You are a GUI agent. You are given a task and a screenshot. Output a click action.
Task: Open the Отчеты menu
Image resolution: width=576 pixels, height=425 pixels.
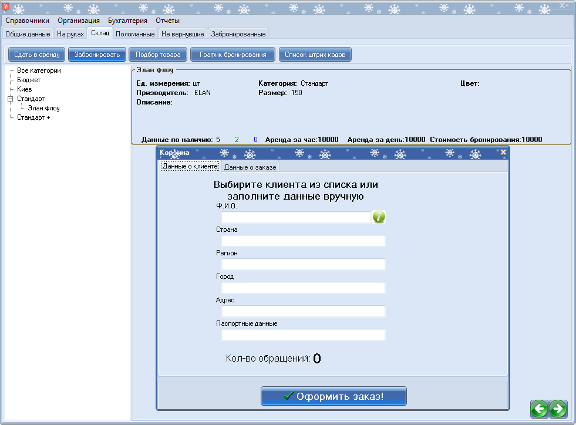click(167, 21)
